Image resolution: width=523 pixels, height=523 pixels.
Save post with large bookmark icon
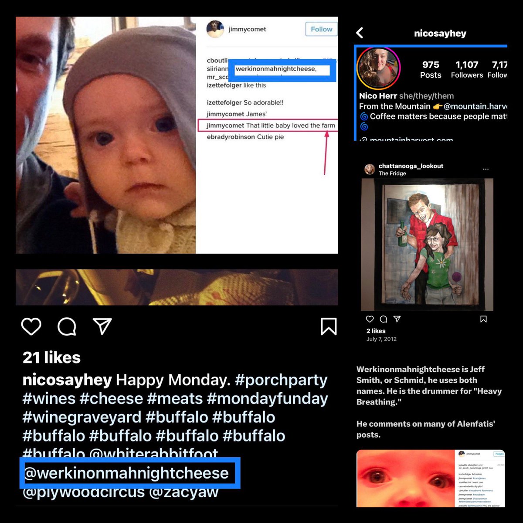click(329, 326)
